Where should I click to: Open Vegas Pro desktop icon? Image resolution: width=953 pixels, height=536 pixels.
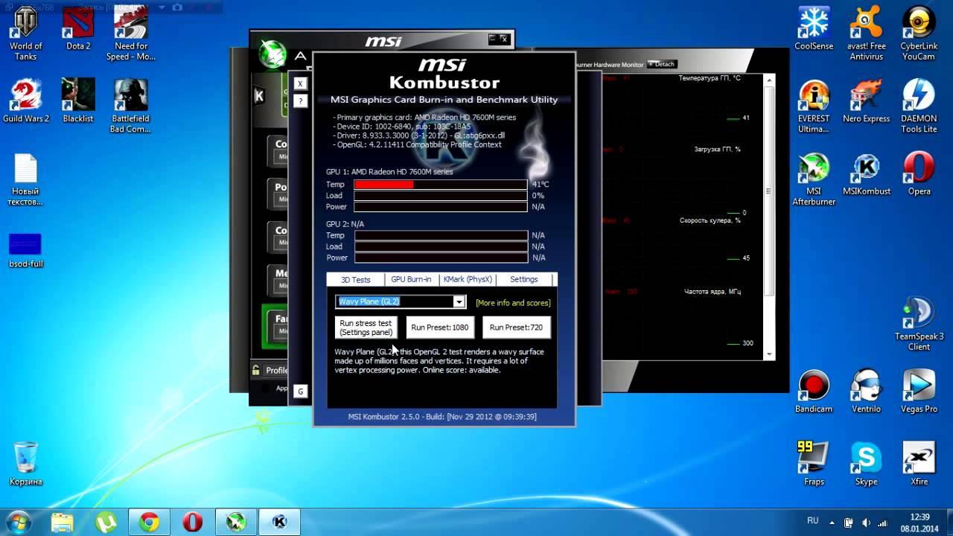point(919,392)
